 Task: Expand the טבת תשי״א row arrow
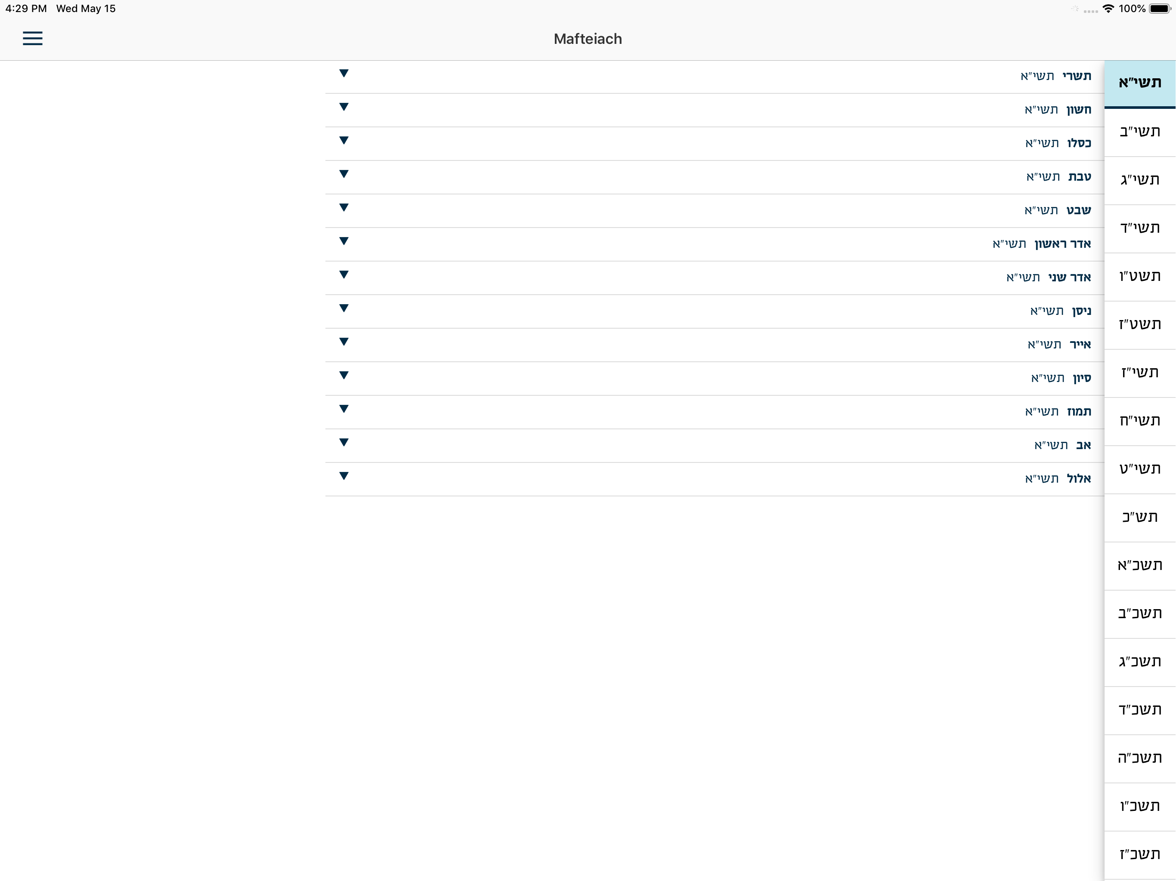(x=344, y=174)
